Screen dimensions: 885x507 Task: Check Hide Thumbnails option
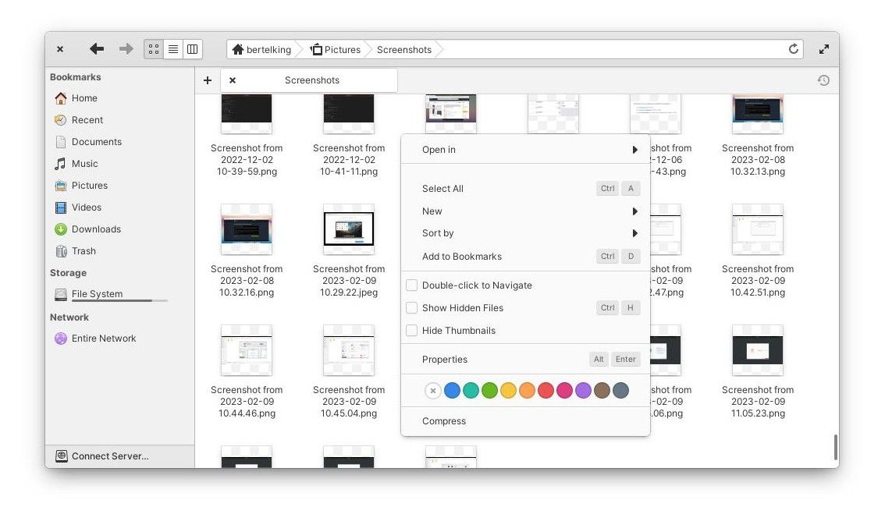point(412,331)
